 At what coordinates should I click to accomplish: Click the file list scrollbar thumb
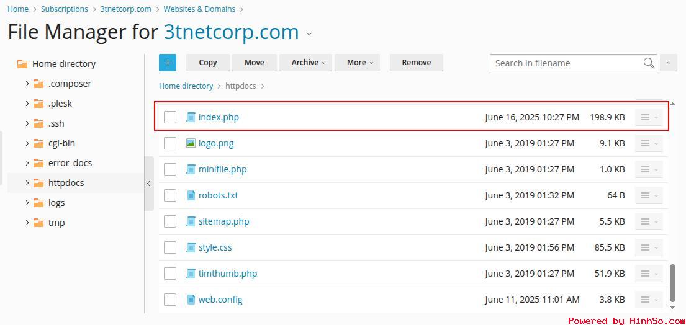click(x=672, y=283)
